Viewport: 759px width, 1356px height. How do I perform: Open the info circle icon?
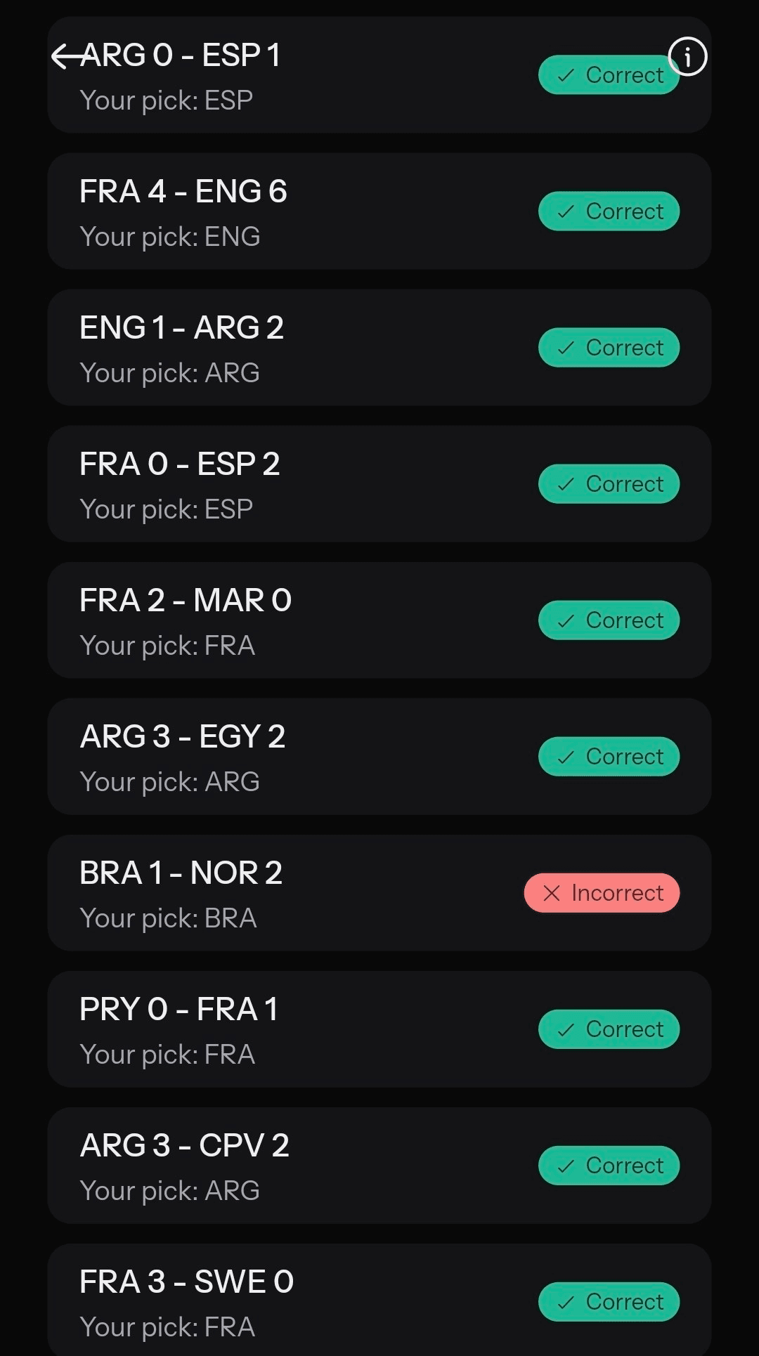[x=687, y=56]
